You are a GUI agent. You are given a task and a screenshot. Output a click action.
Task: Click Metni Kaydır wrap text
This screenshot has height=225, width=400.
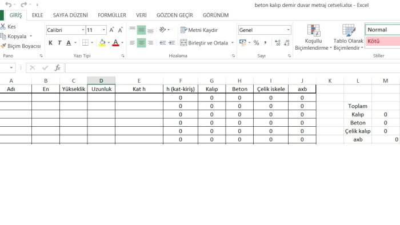199,30
